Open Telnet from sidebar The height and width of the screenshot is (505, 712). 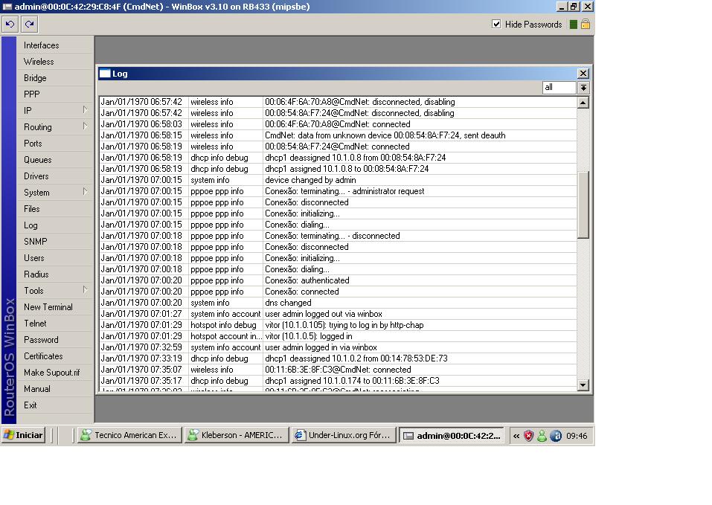pos(54,323)
